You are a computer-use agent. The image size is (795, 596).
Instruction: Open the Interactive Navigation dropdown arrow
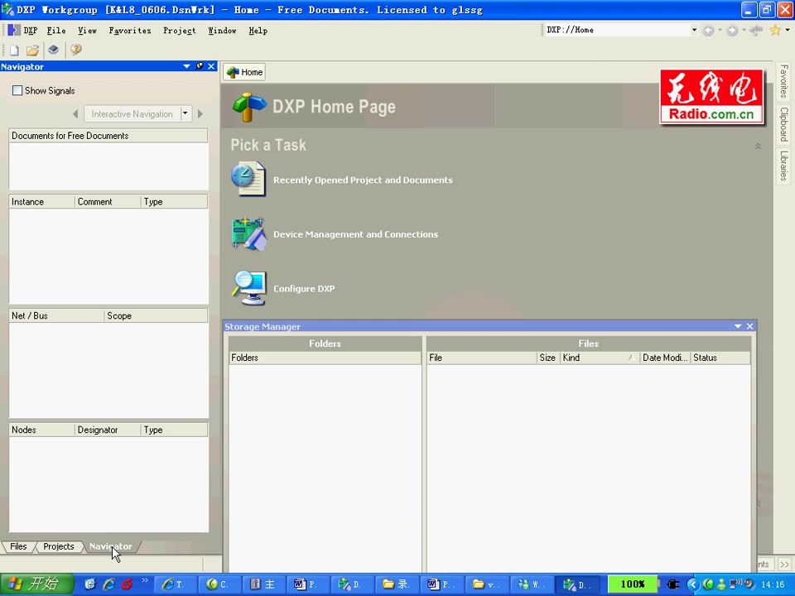(185, 113)
